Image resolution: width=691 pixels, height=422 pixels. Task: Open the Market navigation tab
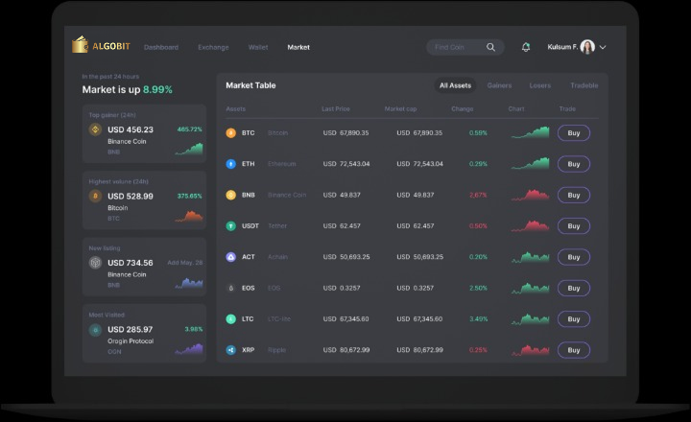tap(298, 47)
